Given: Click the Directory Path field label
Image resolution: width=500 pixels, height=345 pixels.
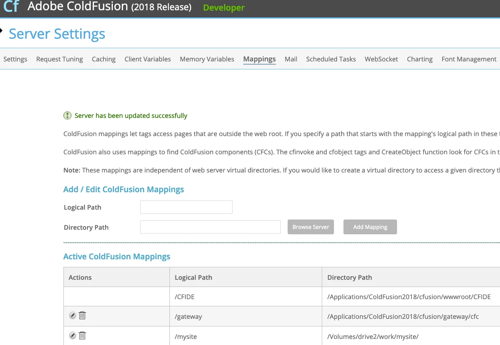Looking at the screenshot, I should click(86, 227).
